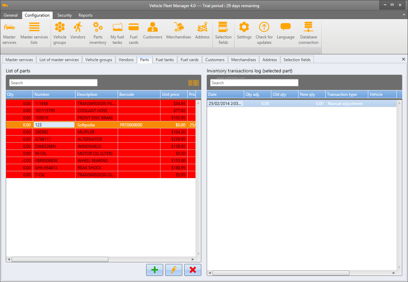Image resolution: width=408 pixels, height=282 pixels.
Task: Delete selected part with red X button
Action: tap(193, 270)
